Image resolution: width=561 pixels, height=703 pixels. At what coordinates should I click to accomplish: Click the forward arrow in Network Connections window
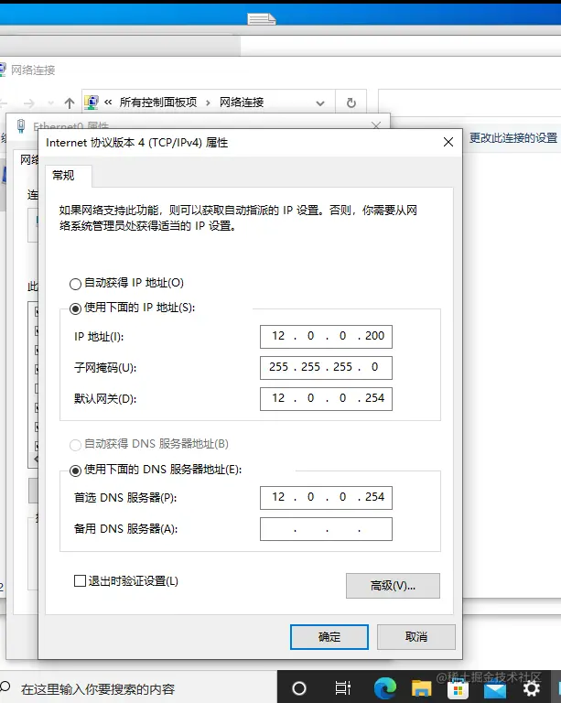tap(29, 103)
